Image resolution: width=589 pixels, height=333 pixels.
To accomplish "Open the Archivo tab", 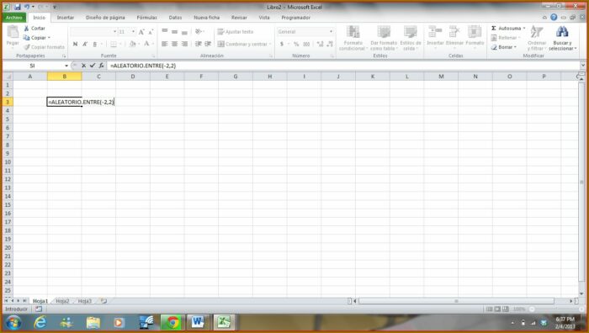I will [x=14, y=18].
